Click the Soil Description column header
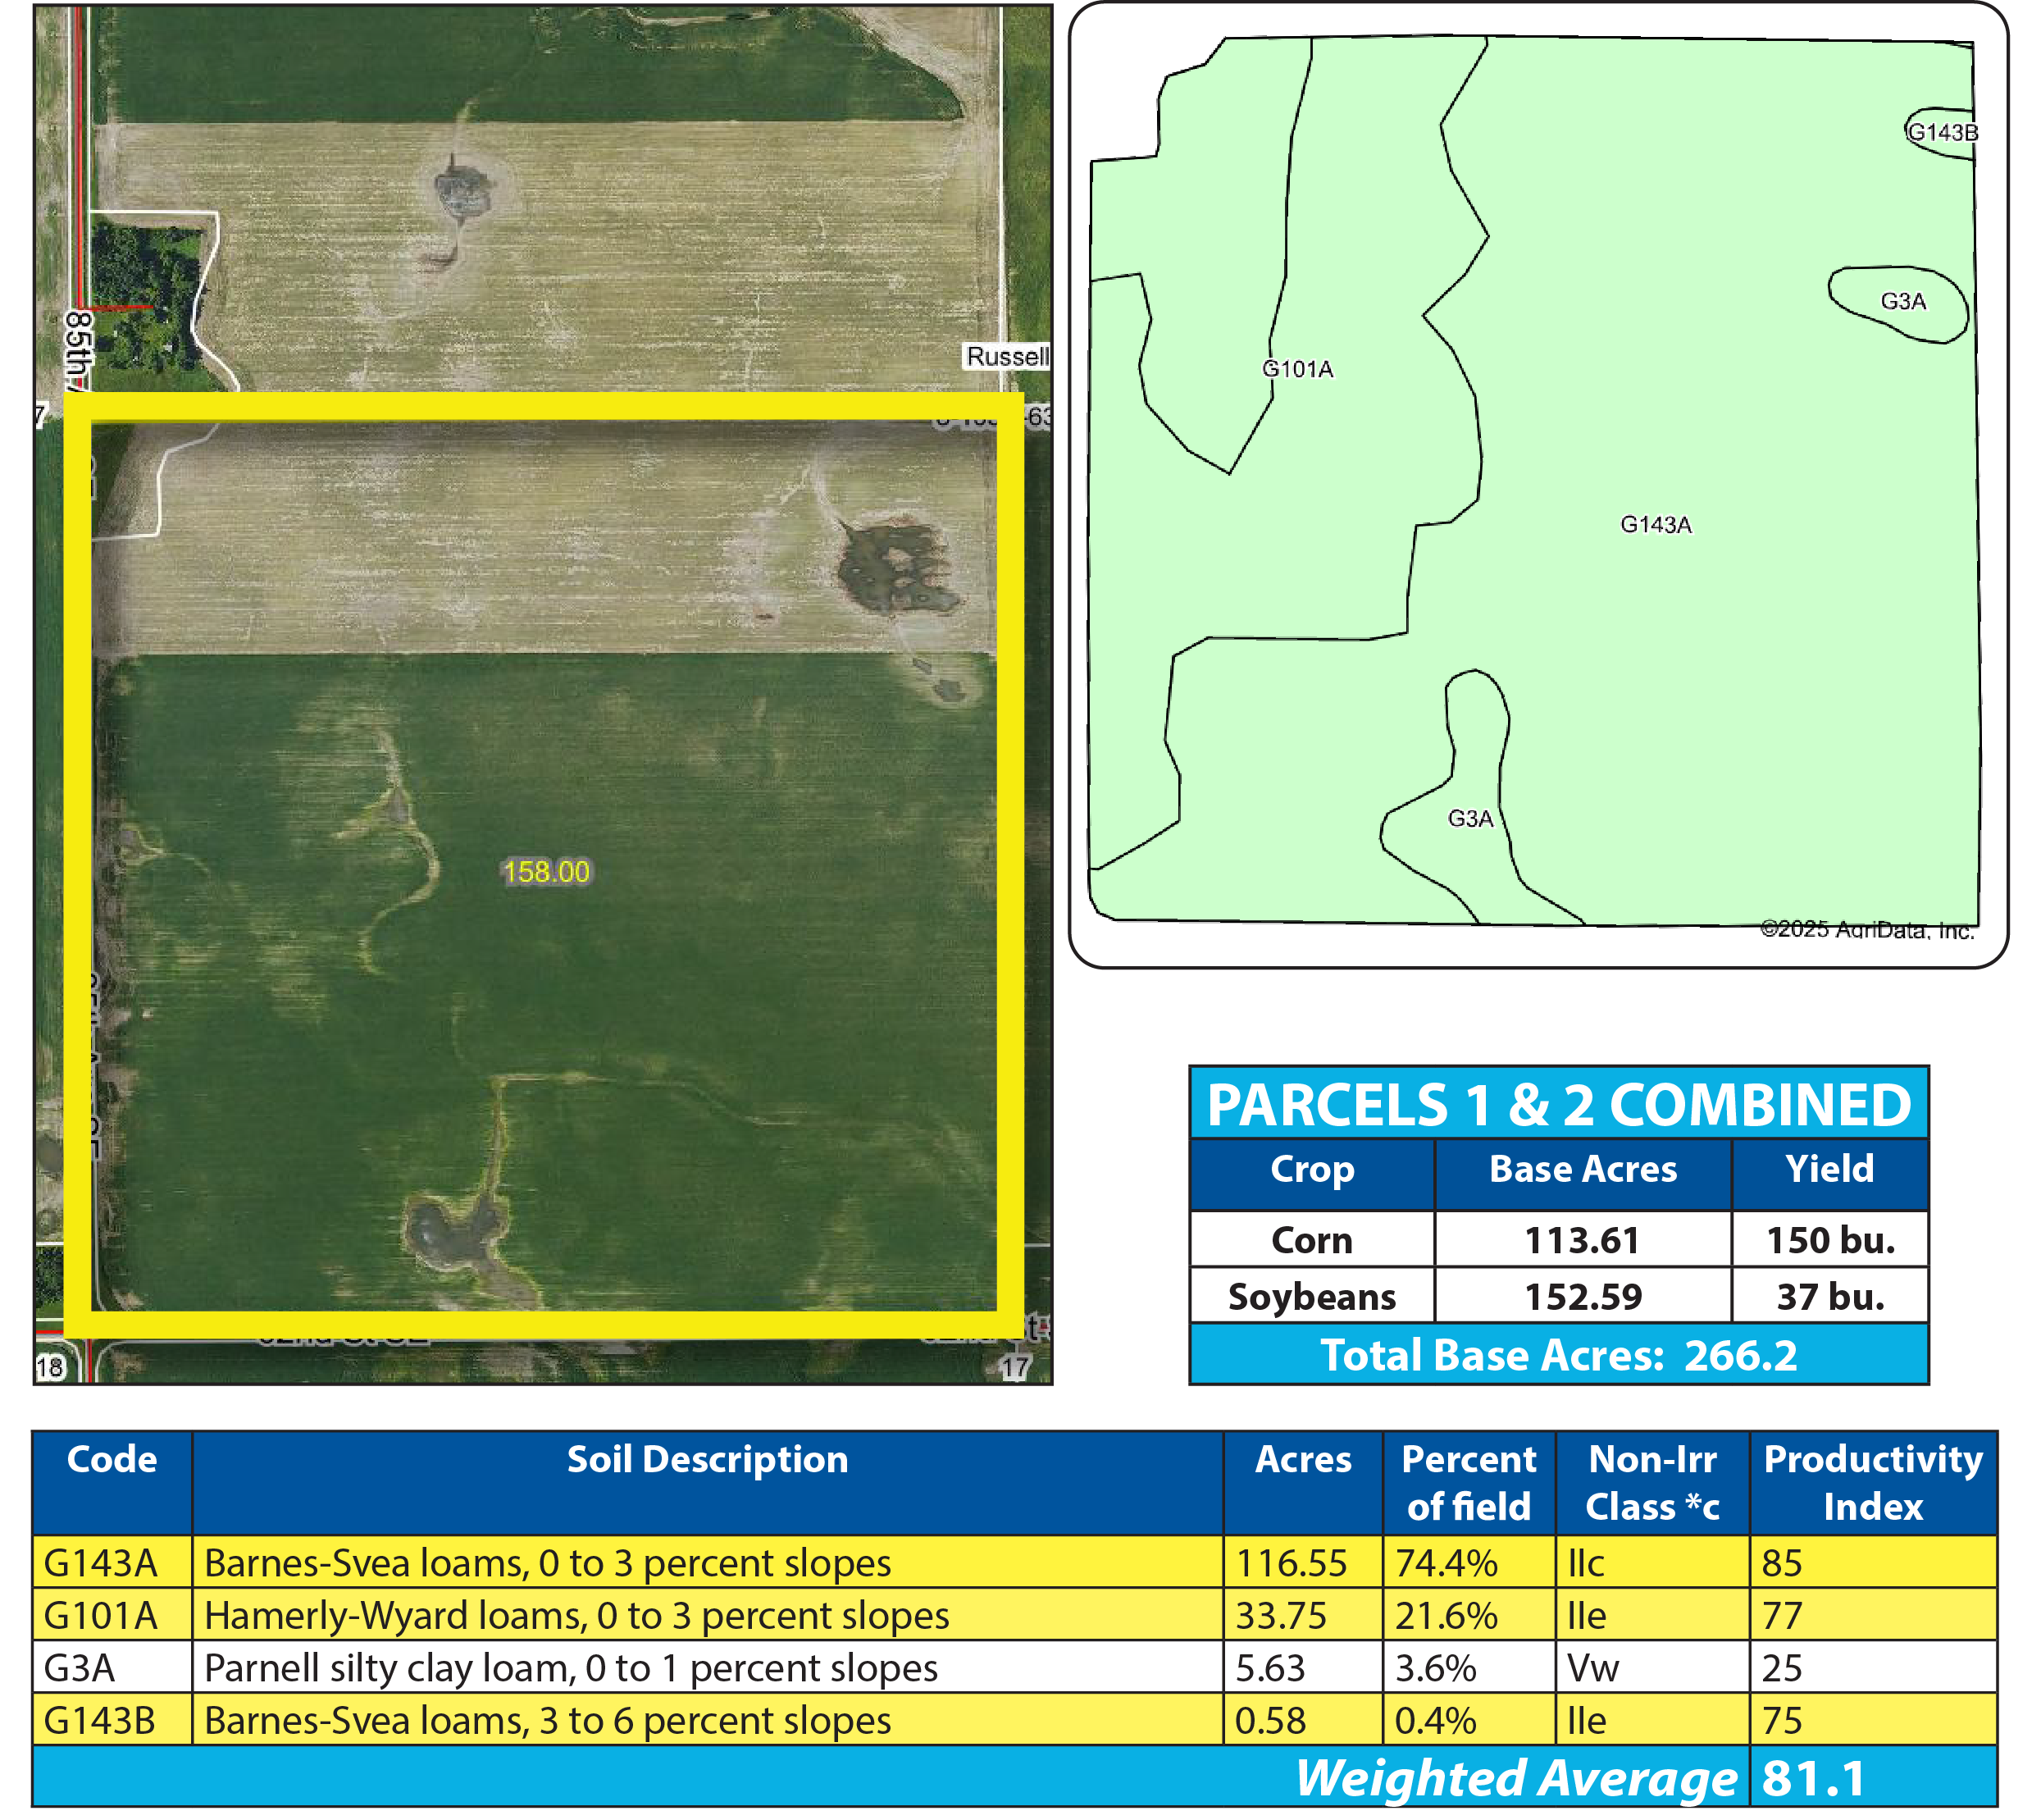This screenshot has height=1820, width=2041. click(x=707, y=1460)
